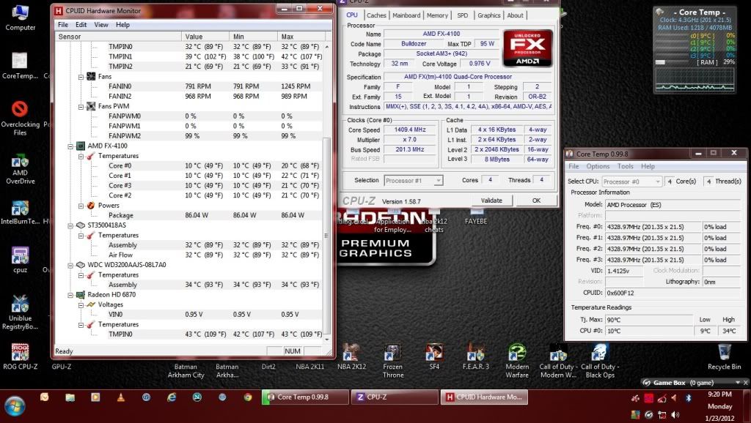Open the Edit menu in Hardware Monitor

81,25
